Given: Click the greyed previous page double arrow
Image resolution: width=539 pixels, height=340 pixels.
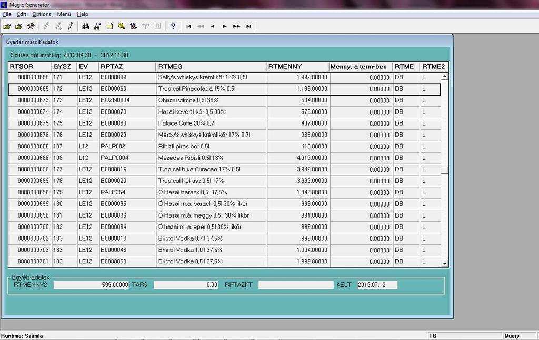Looking at the screenshot, I should point(201,26).
